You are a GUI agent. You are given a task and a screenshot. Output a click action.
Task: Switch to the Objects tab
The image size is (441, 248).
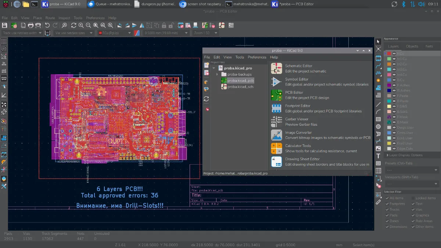(x=412, y=46)
